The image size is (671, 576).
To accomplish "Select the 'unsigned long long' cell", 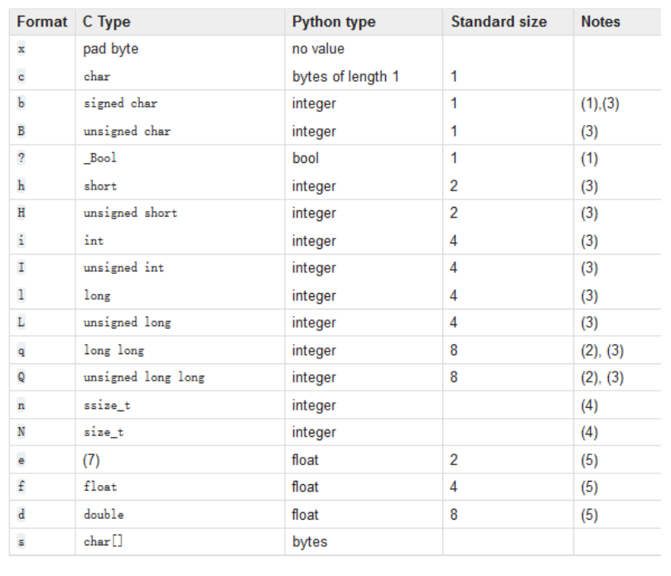I will click(144, 377).
